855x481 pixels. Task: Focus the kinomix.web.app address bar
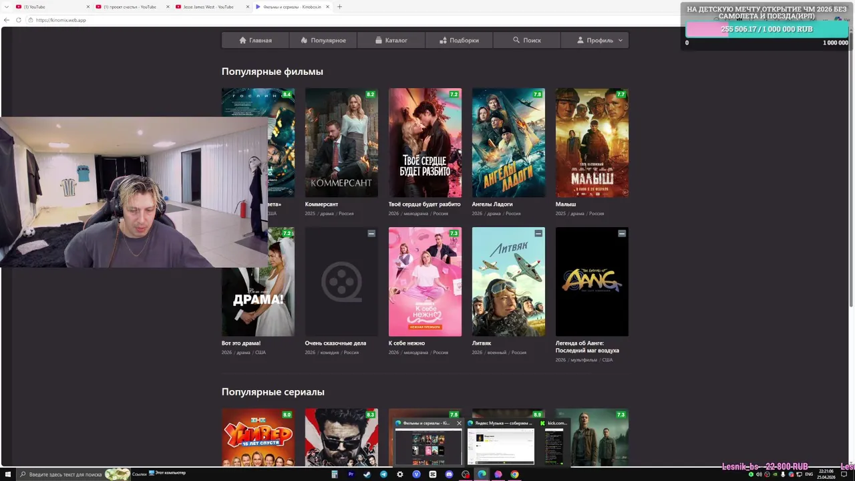coord(354,20)
